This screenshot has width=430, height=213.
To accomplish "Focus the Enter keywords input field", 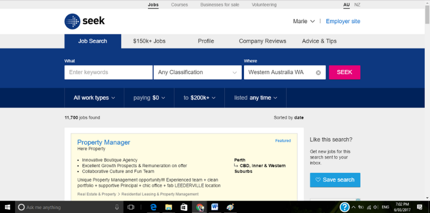I will [x=109, y=72].
